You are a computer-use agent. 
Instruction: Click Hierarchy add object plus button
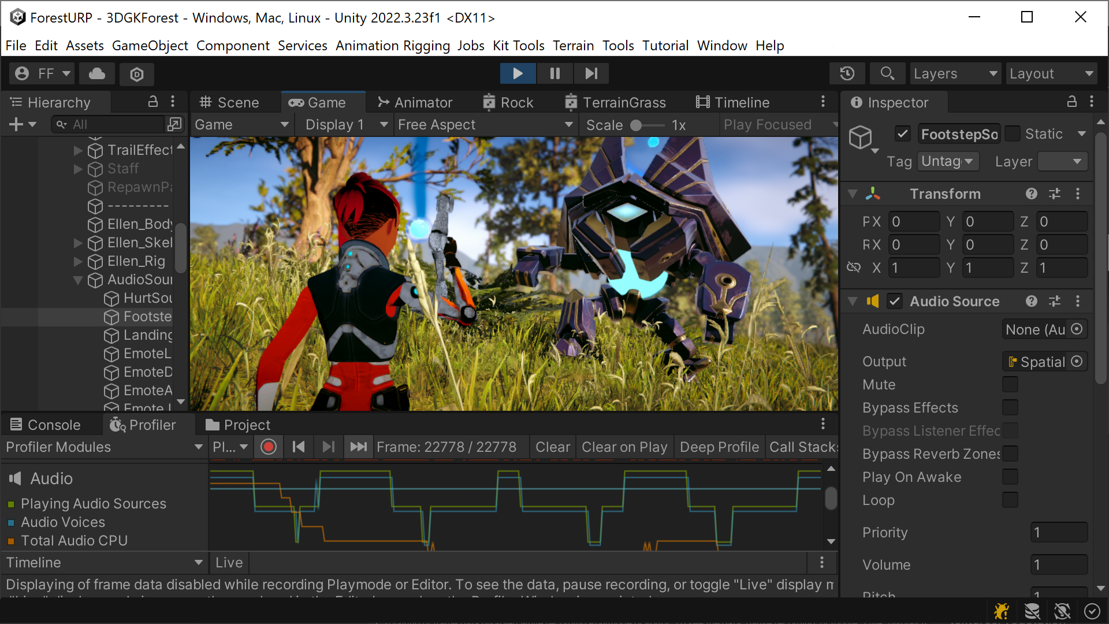click(x=16, y=124)
